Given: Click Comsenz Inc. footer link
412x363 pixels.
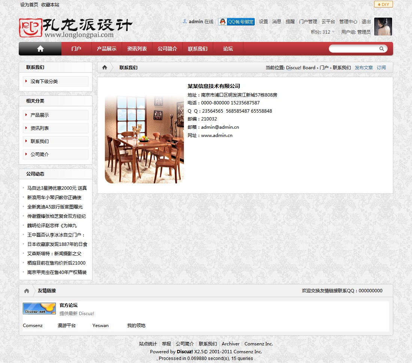Looking at the screenshot, I should click(259, 344).
